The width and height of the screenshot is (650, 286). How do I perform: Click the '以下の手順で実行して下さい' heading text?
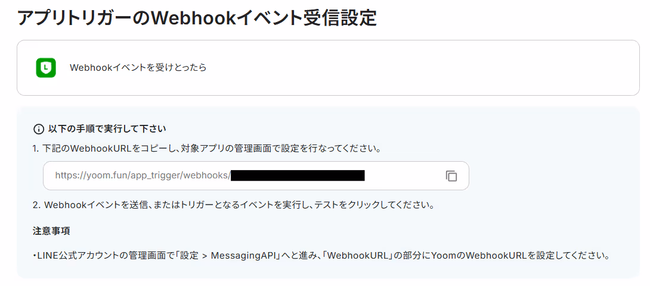click(x=107, y=129)
